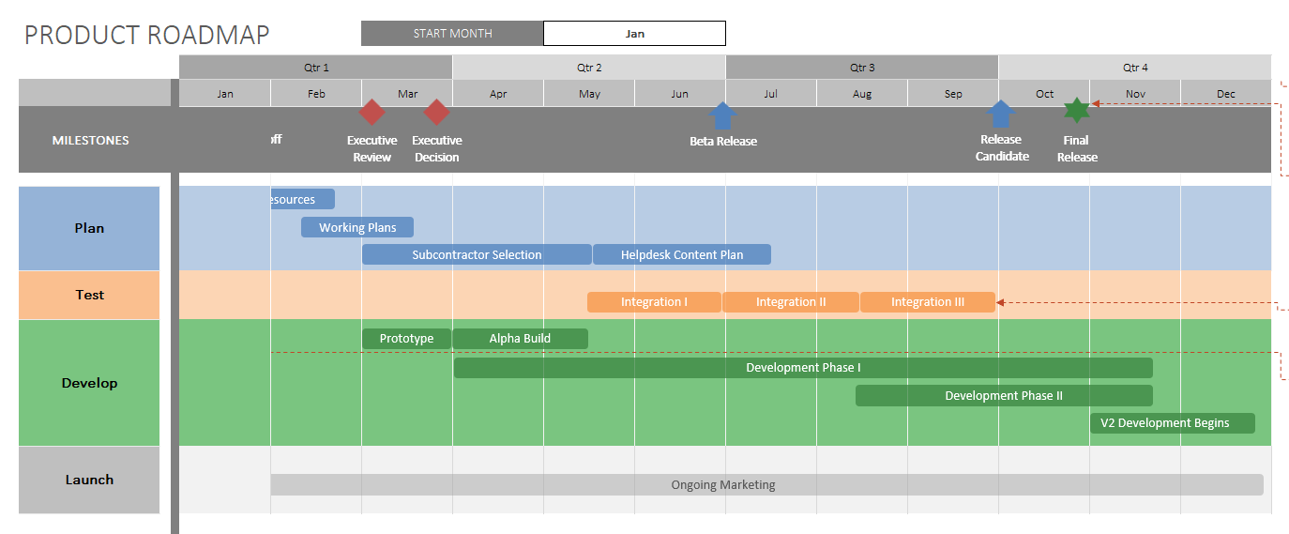Select the Plan swimlane label

tap(89, 228)
